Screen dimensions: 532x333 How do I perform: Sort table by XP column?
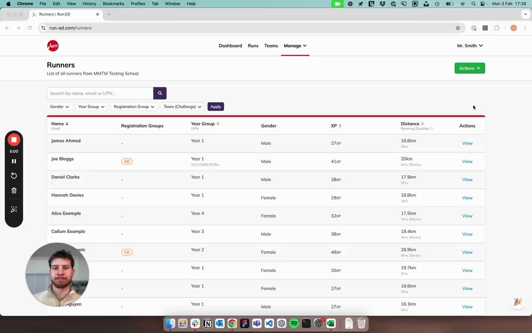tap(336, 126)
